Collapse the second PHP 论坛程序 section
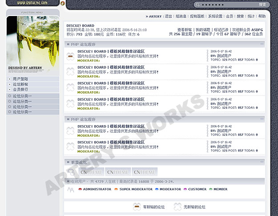The height and width of the screenshot is (216, 278). pos(262,119)
